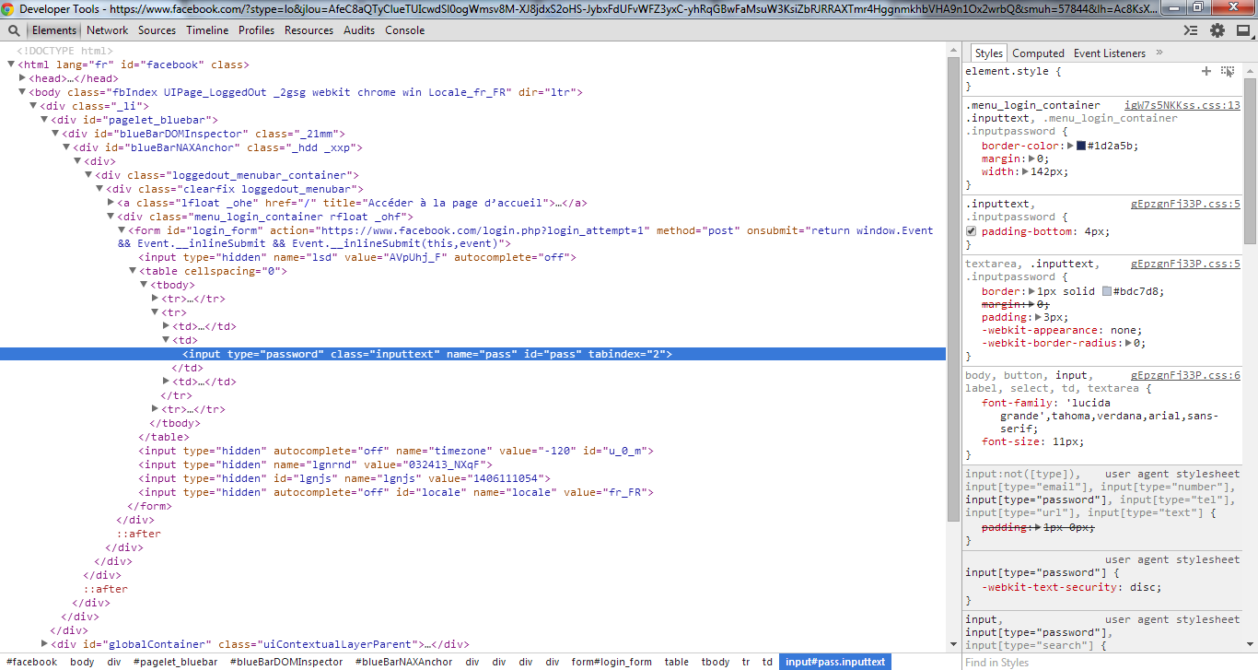Viewport: 1258px width, 670px height.
Task: Select body in the breadcrumb bar
Action: coord(82,662)
